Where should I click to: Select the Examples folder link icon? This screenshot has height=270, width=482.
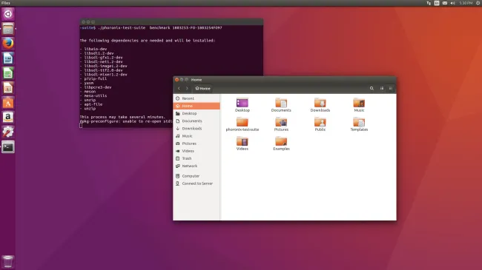[281, 141]
